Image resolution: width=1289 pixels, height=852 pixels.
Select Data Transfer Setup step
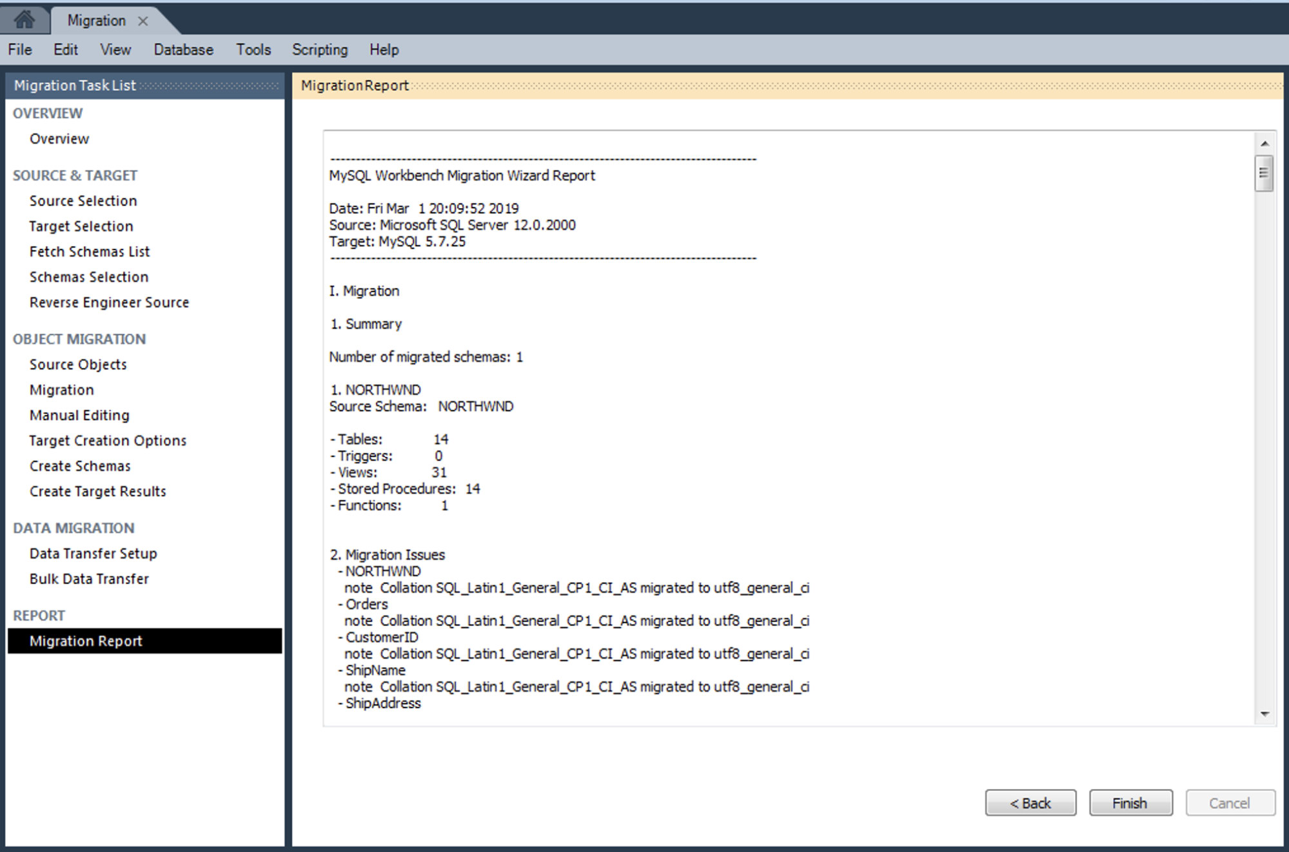tap(93, 553)
